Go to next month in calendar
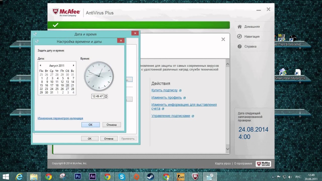Image resolution: width=322 pixels, height=181 pixels. [x=73, y=65]
